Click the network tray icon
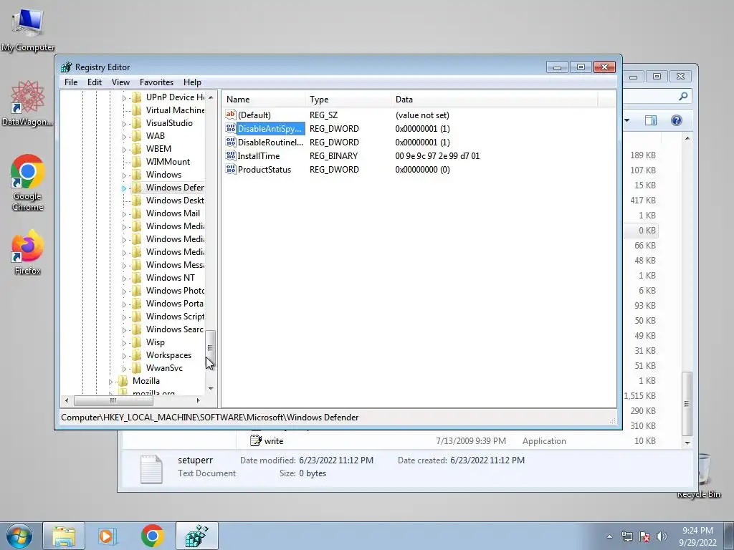 pyautogui.click(x=626, y=536)
